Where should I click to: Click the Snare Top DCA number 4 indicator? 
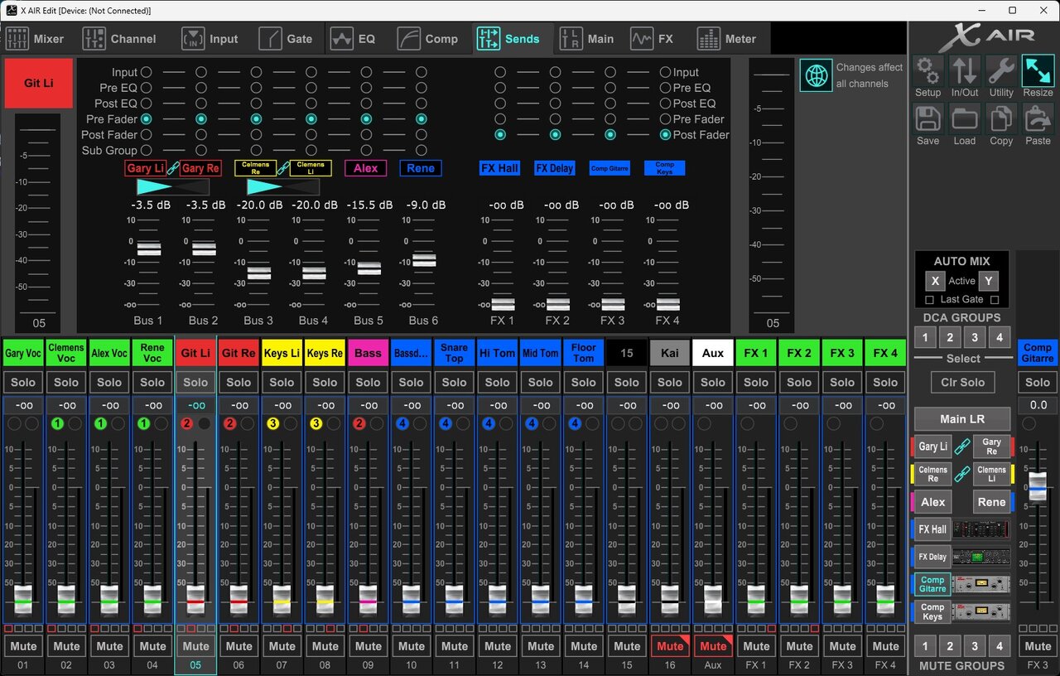point(446,423)
